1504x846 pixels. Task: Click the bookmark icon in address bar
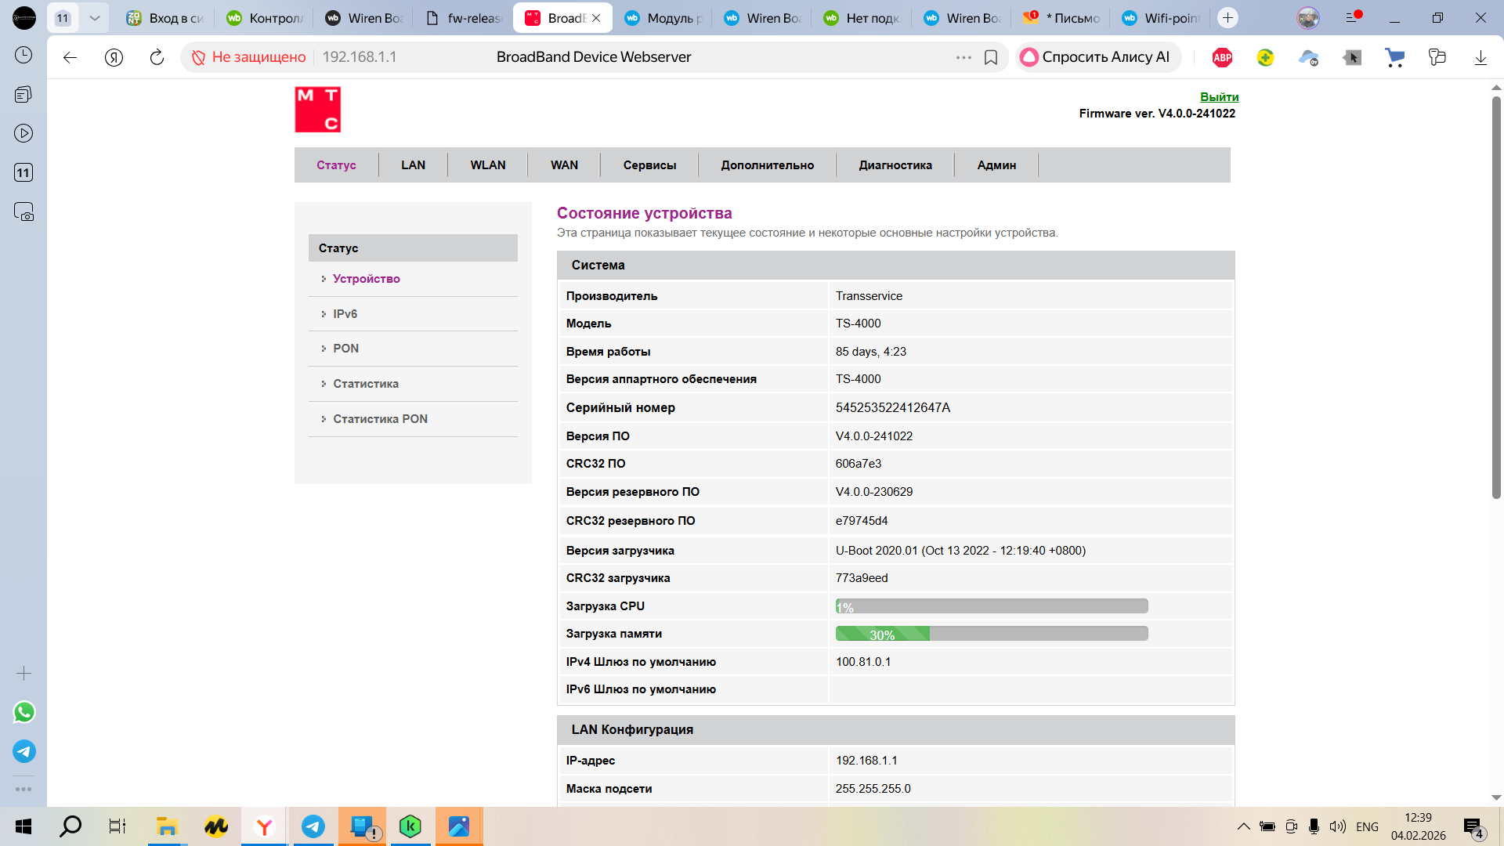coord(991,57)
